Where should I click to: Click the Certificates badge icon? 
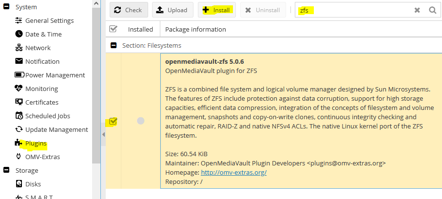pos(19,102)
